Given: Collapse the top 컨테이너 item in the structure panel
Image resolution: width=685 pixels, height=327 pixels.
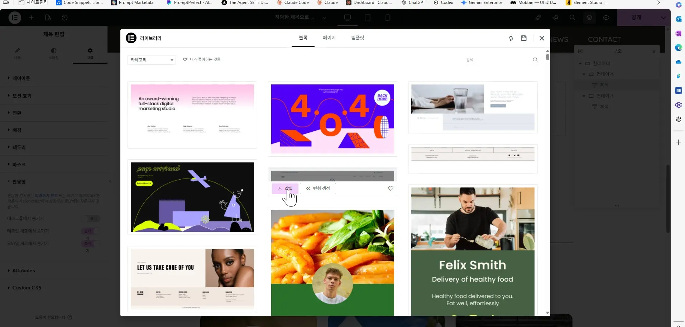Looking at the screenshot, I should [580, 63].
